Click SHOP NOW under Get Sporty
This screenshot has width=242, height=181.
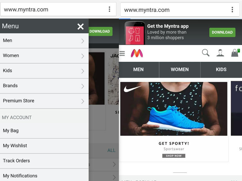174,156
